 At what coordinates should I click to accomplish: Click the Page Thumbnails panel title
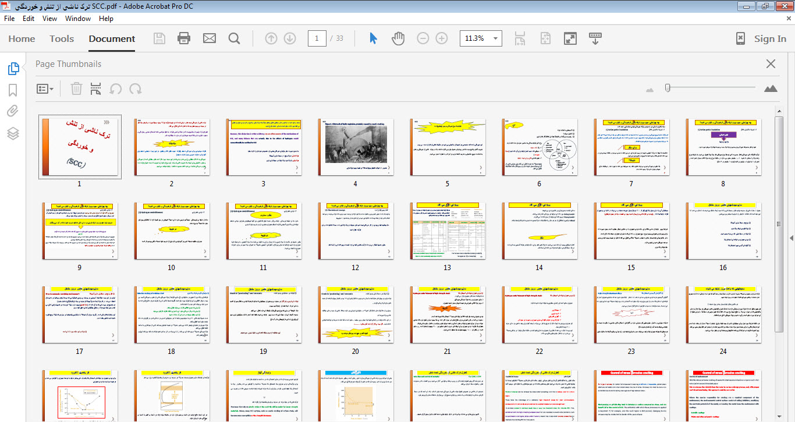pyautogui.click(x=68, y=64)
